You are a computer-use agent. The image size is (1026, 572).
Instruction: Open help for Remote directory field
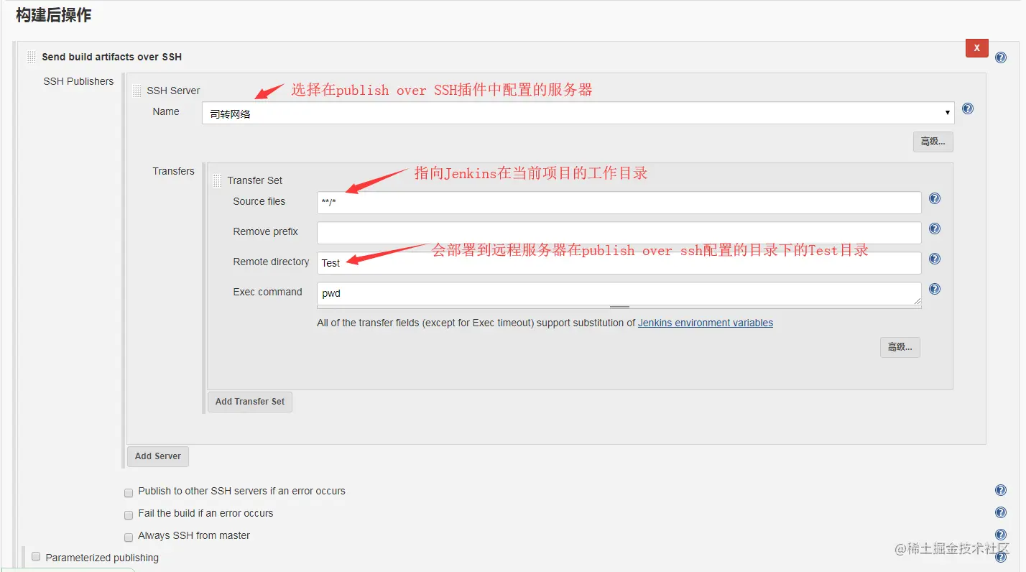tap(935, 259)
